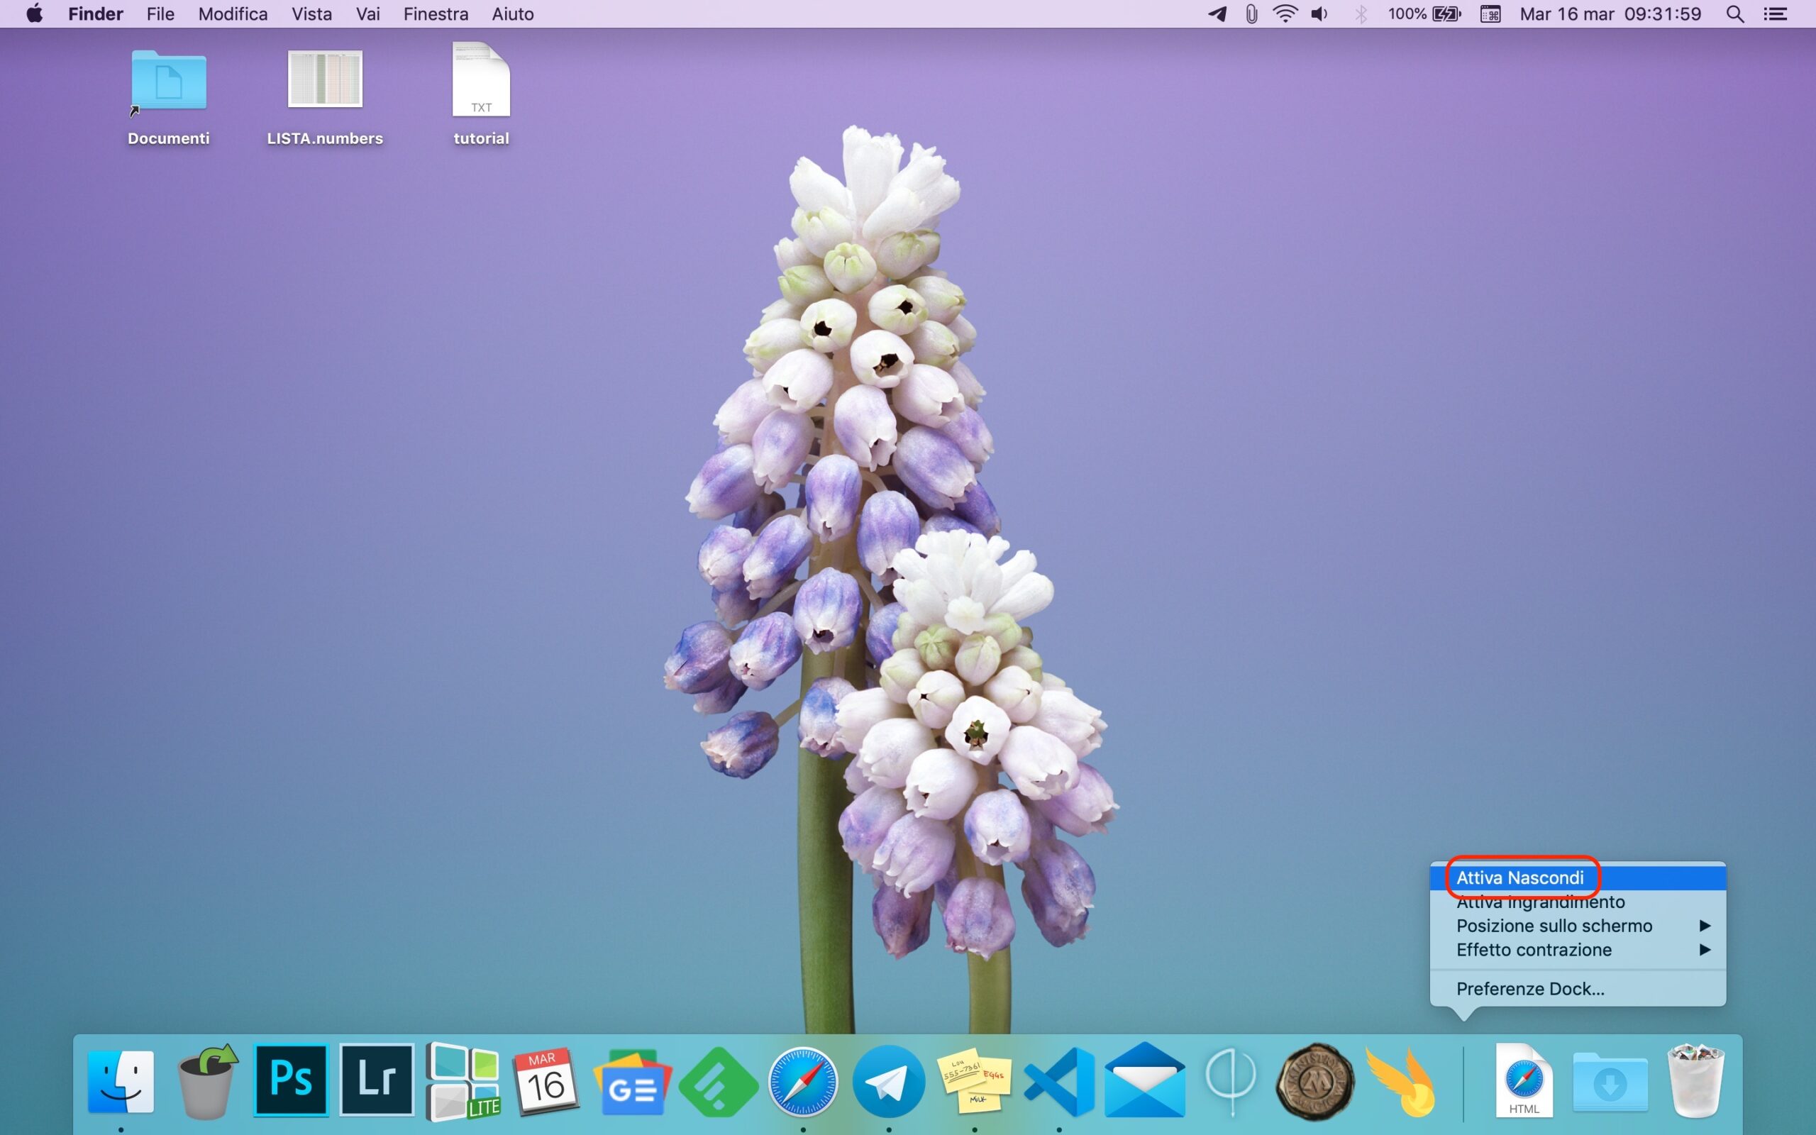The image size is (1816, 1135).
Task: Open Safari compass icon in Dock
Action: click(802, 1082)
